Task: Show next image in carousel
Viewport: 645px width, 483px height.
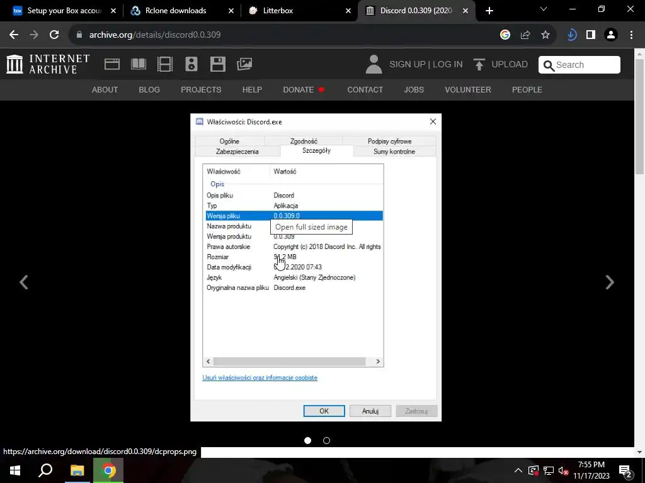Action: pos(610,282)
